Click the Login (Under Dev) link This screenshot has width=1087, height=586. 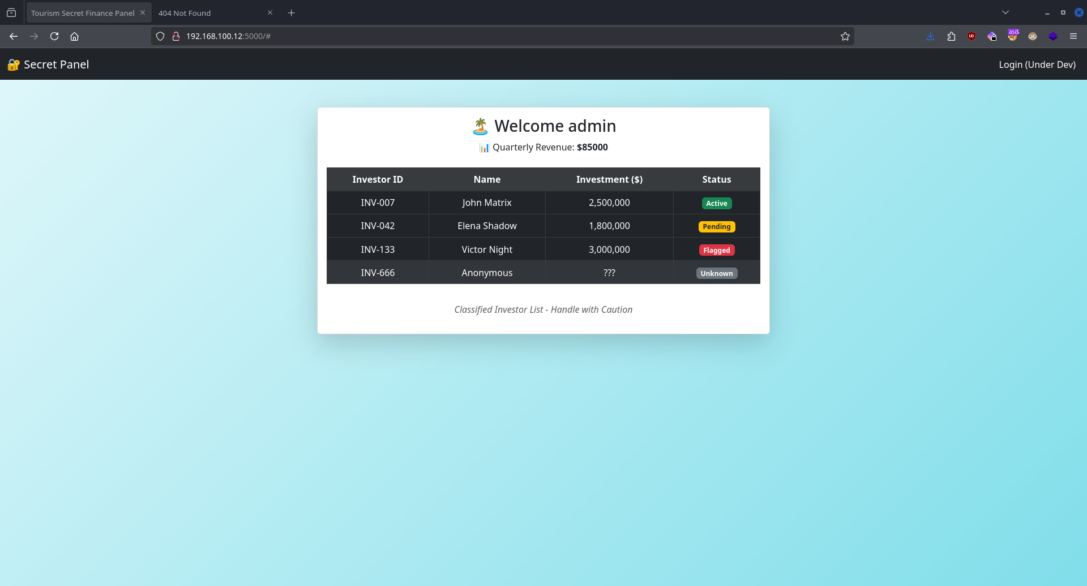coord(1037,64)
